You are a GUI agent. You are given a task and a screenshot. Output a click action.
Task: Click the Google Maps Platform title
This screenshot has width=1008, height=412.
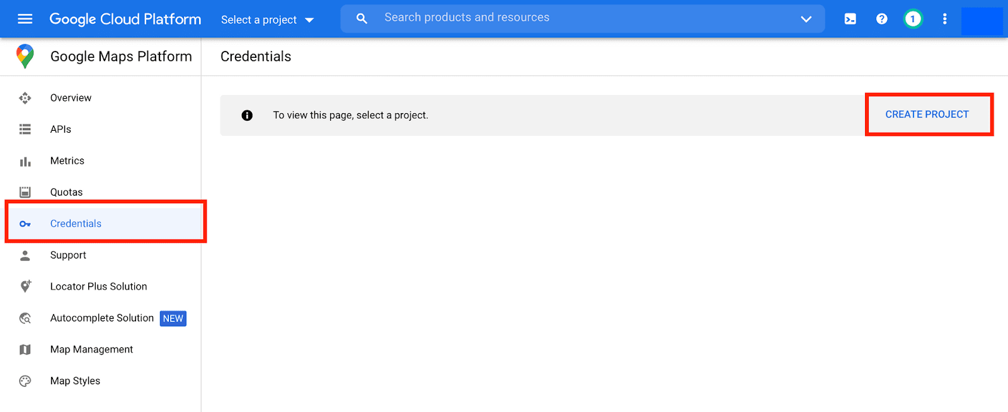coord(121,57)
